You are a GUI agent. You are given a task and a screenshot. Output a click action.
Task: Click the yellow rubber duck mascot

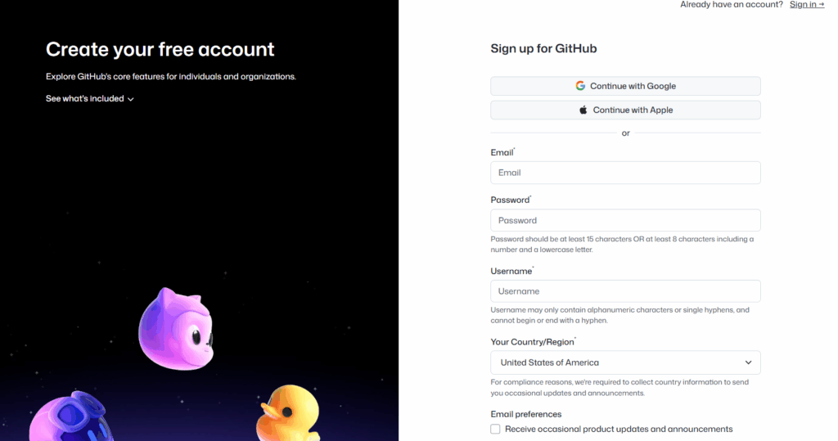[286, 413]
